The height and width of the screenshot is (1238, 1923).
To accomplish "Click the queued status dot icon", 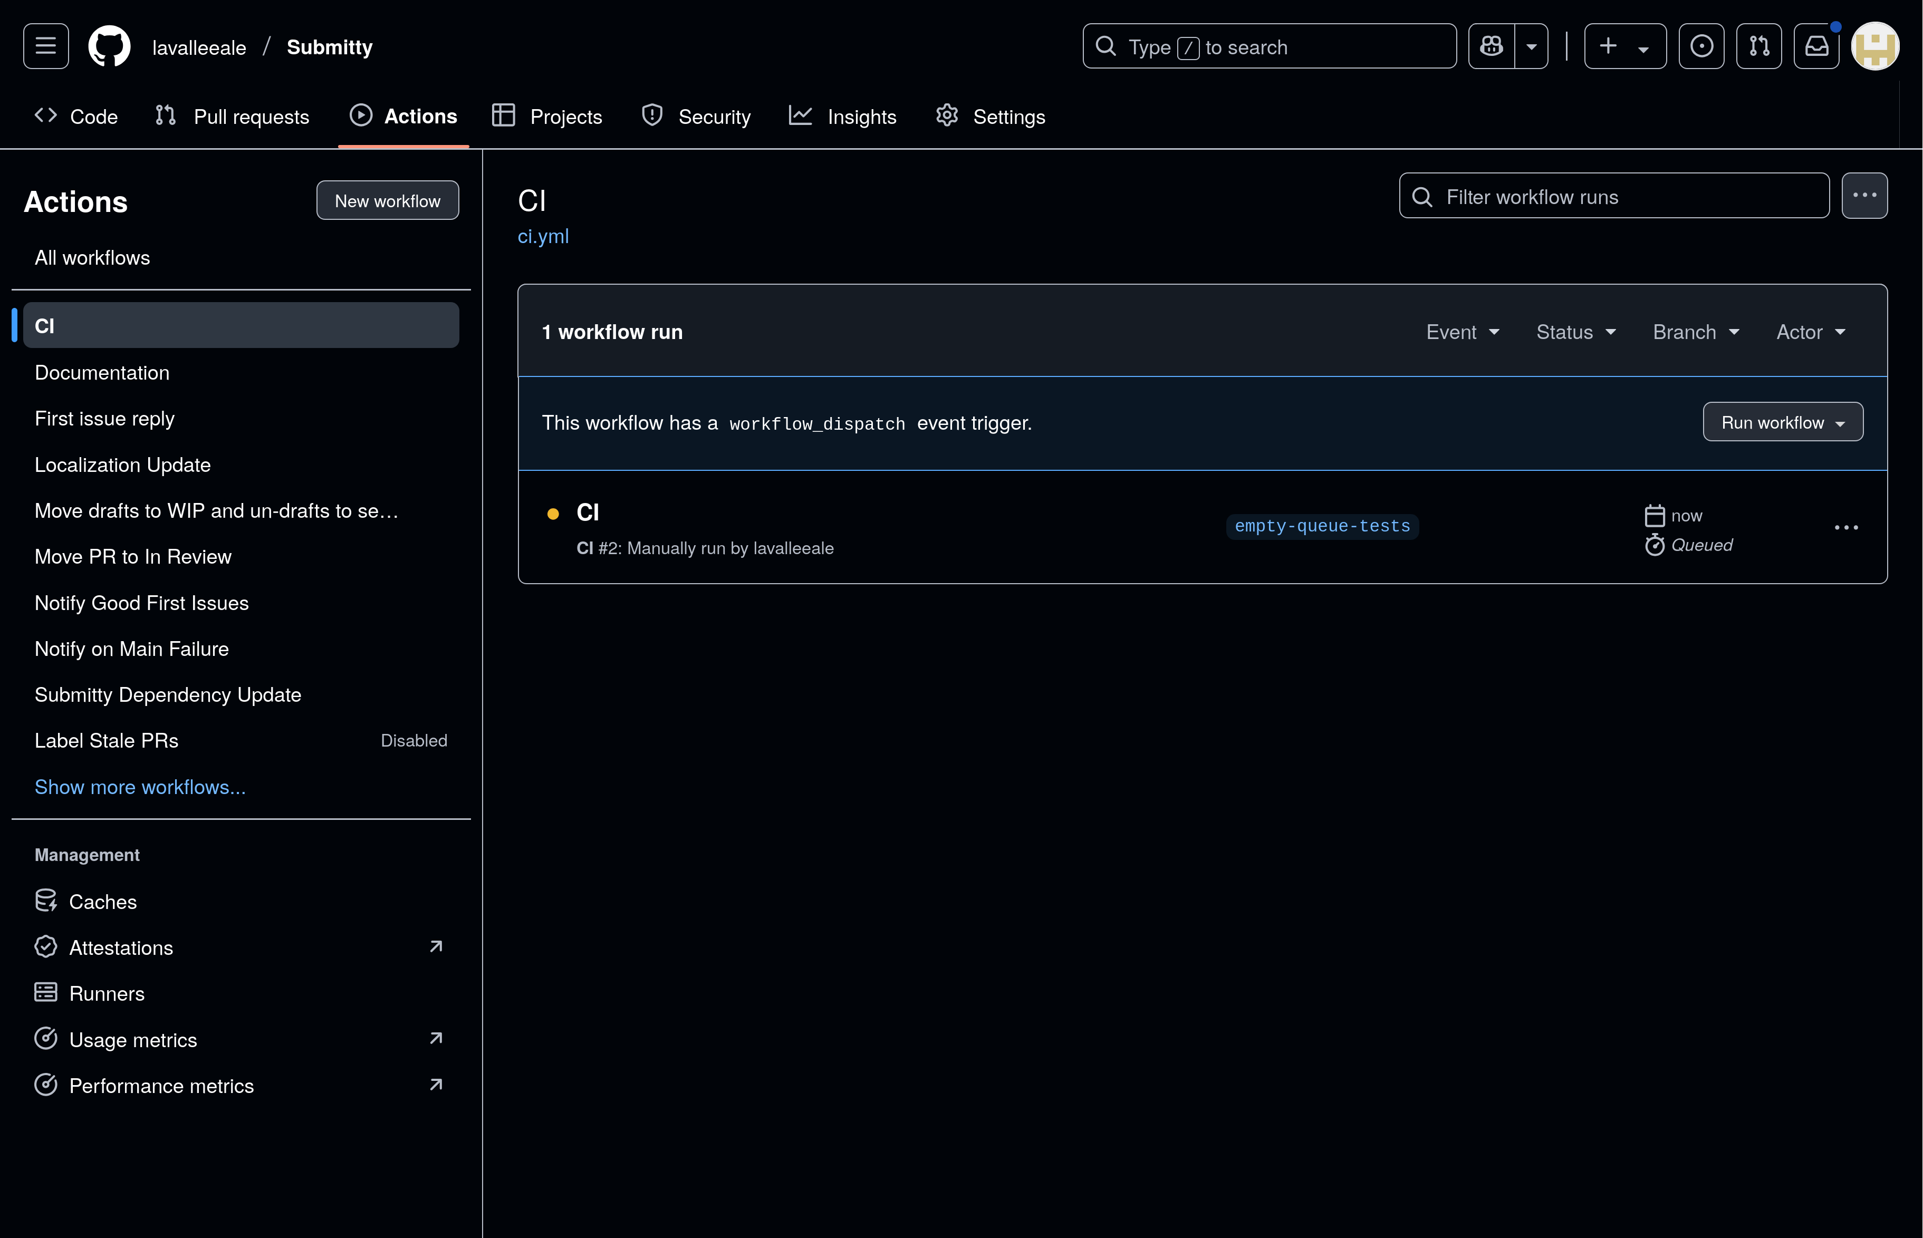I will coord(553,514).
